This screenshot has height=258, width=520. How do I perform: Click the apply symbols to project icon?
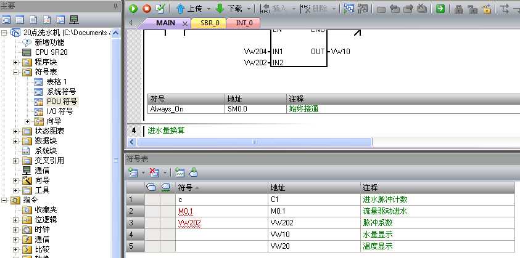point(193,173)
